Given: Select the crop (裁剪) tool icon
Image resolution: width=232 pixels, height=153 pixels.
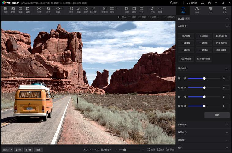Looking at the screenshot, I should (x=48, y=9).
